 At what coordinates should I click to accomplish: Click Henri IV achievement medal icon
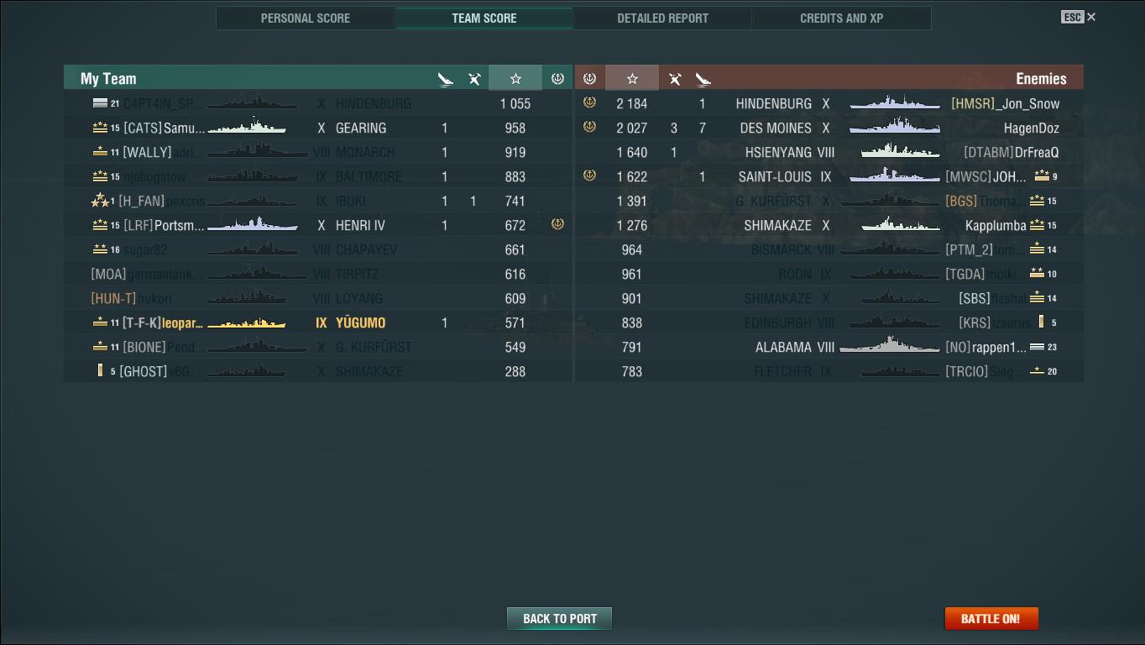point(557,224)
